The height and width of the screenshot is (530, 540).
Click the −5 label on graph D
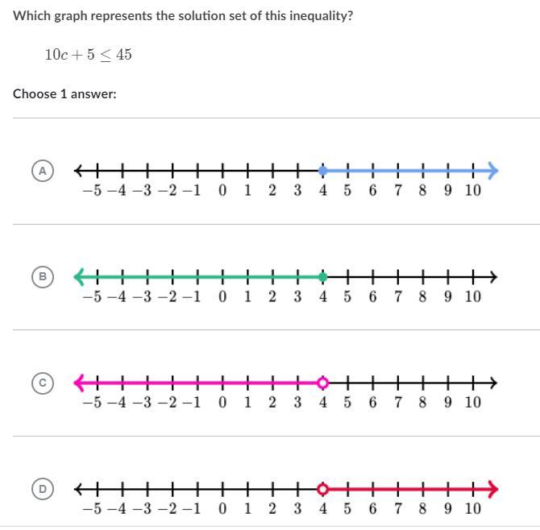click(92, 509)
